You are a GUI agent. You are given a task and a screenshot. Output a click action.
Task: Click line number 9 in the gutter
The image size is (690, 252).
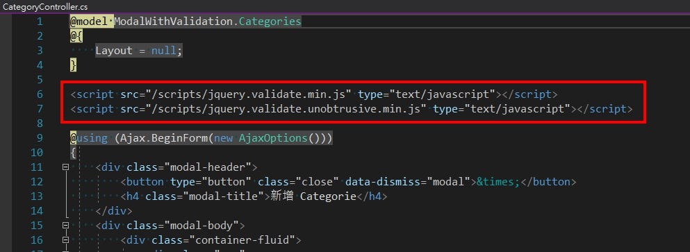coord(40,138)
